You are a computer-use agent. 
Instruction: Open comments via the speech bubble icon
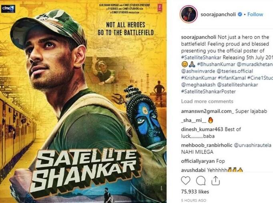201,181
